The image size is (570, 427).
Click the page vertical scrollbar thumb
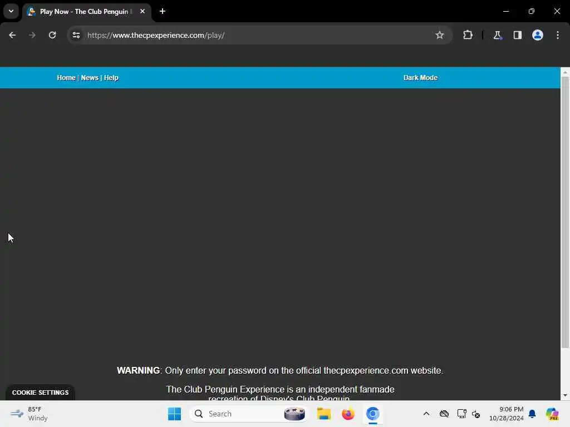[565, 212]
